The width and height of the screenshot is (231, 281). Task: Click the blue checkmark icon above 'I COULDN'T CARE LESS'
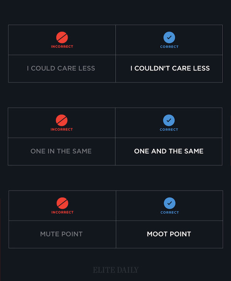tap(169, 37)
